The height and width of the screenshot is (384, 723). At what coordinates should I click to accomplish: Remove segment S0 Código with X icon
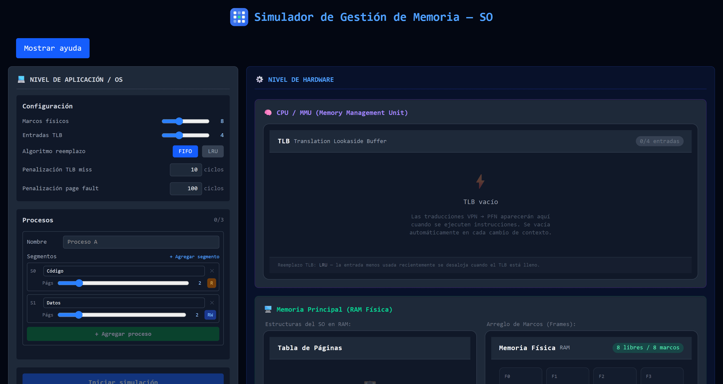pos(212,271)
